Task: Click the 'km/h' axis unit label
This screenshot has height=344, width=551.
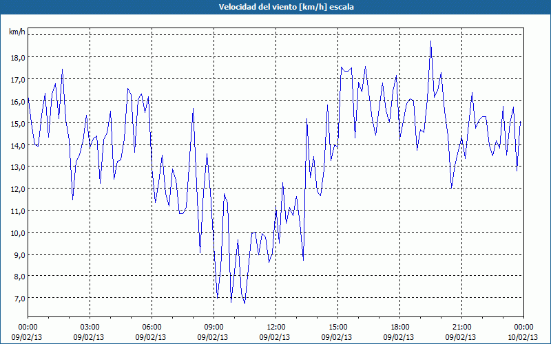Action: [x=17, y=32]
